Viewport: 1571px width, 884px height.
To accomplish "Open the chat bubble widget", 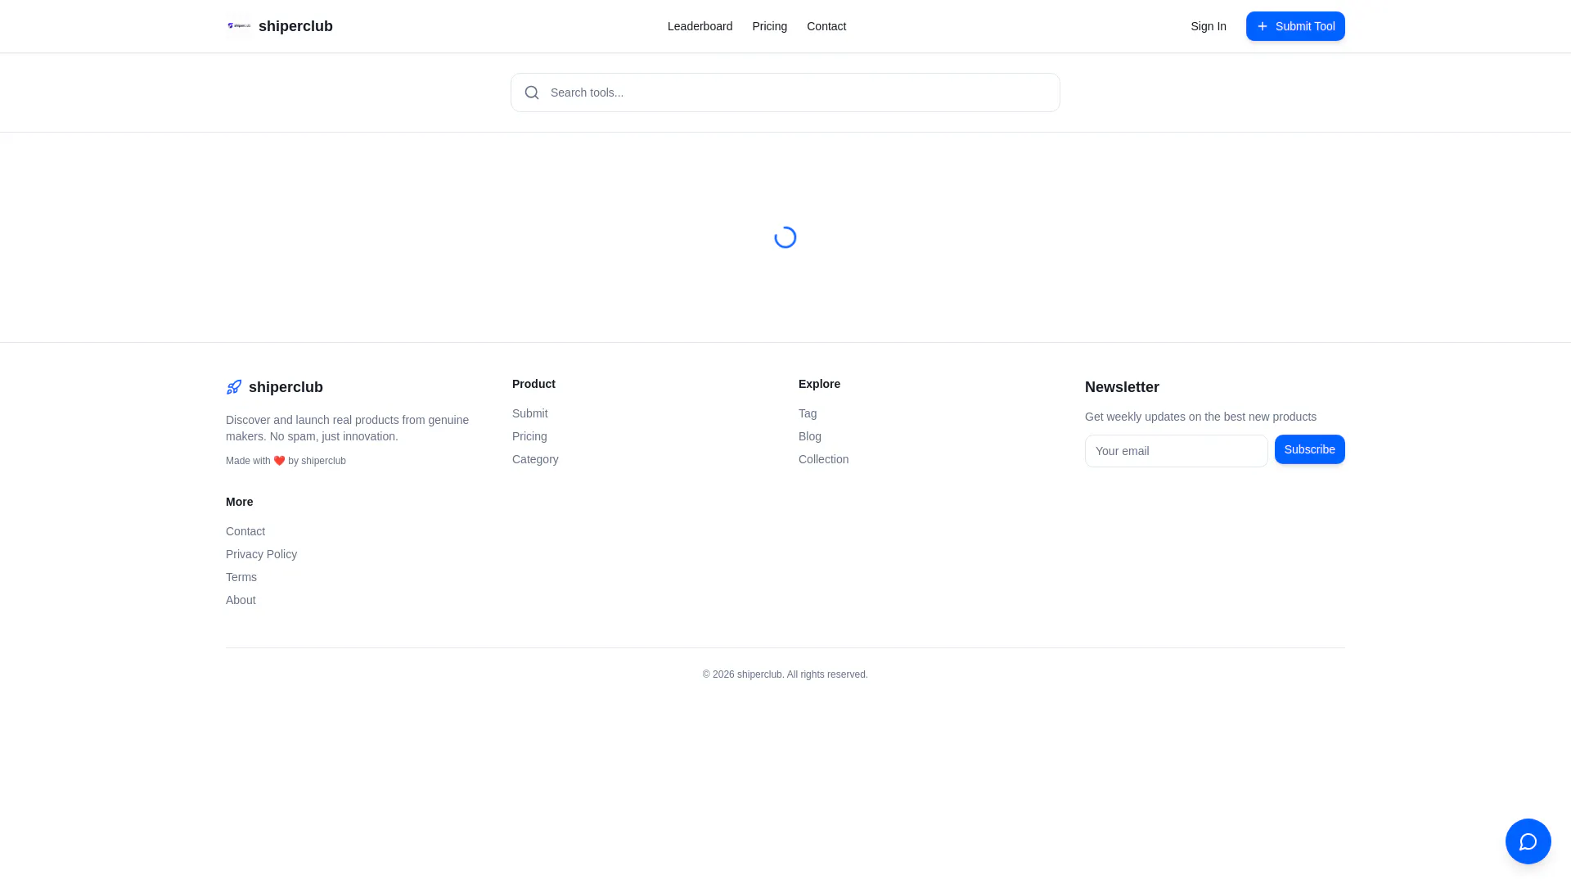I will 1528,841.
